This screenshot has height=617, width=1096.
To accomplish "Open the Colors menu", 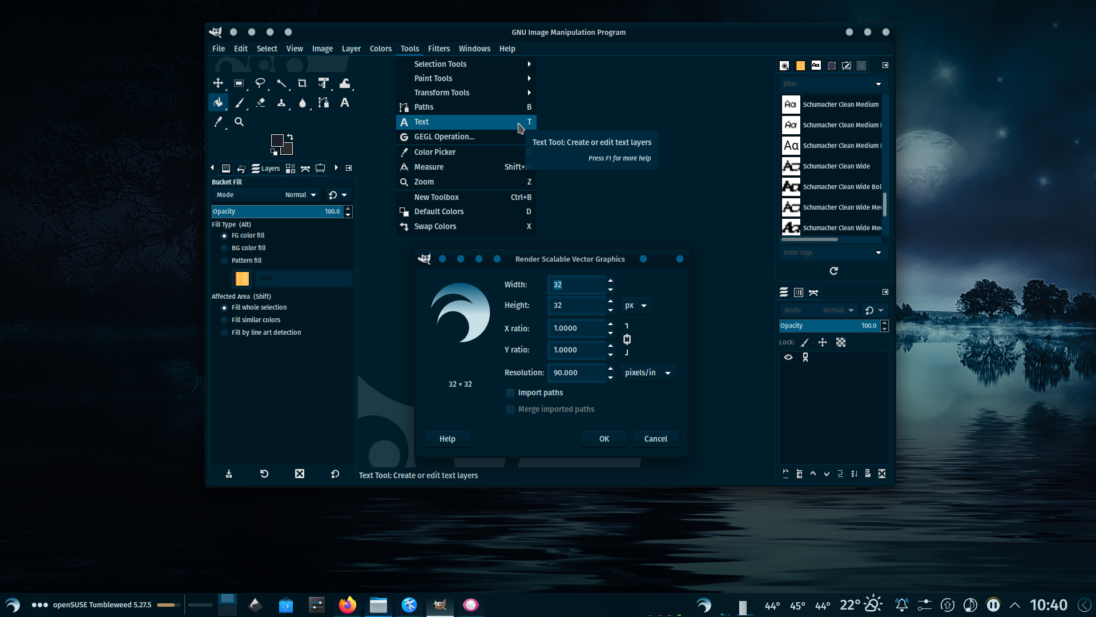I will click(x=380, y=49).
